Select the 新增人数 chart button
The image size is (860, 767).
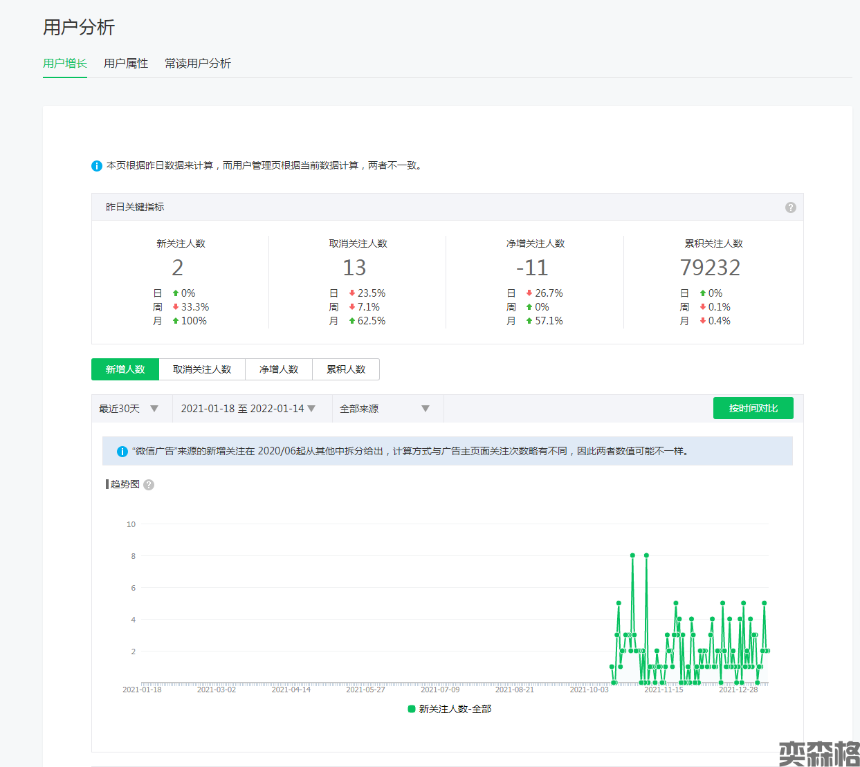pos(125,369)
